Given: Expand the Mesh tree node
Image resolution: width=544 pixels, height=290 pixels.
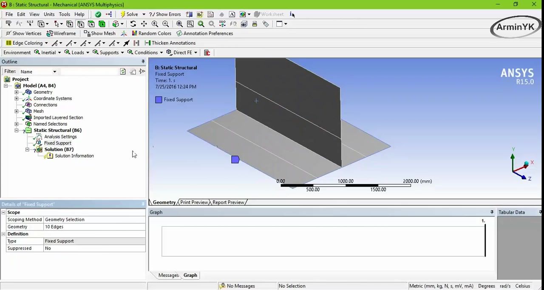Looking at the screenshot, I should pyautogui.click(x=17, y=111).
